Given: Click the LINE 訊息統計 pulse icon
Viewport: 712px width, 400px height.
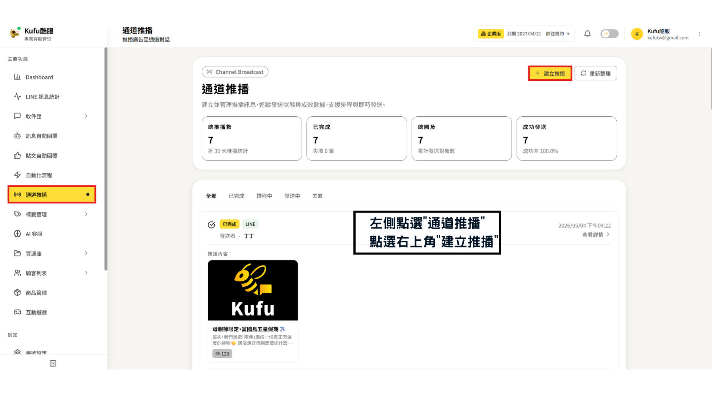Looking at the screenshot, I should pyautogui.click(x=17, y=96).
